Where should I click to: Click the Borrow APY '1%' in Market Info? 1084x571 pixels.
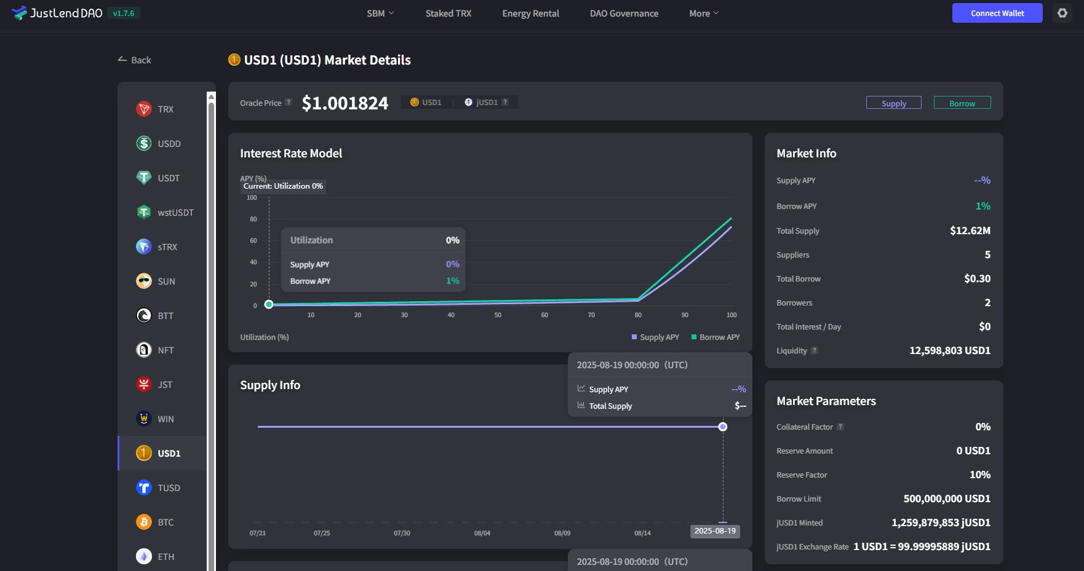[983, 206]
